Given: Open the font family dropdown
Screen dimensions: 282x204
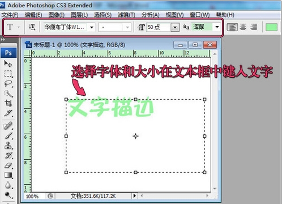Looking at the screenshot, I should click(92, 27).
